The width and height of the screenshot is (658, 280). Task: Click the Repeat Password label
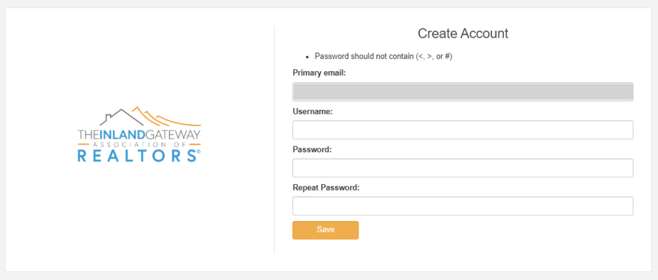click(326, 188)
